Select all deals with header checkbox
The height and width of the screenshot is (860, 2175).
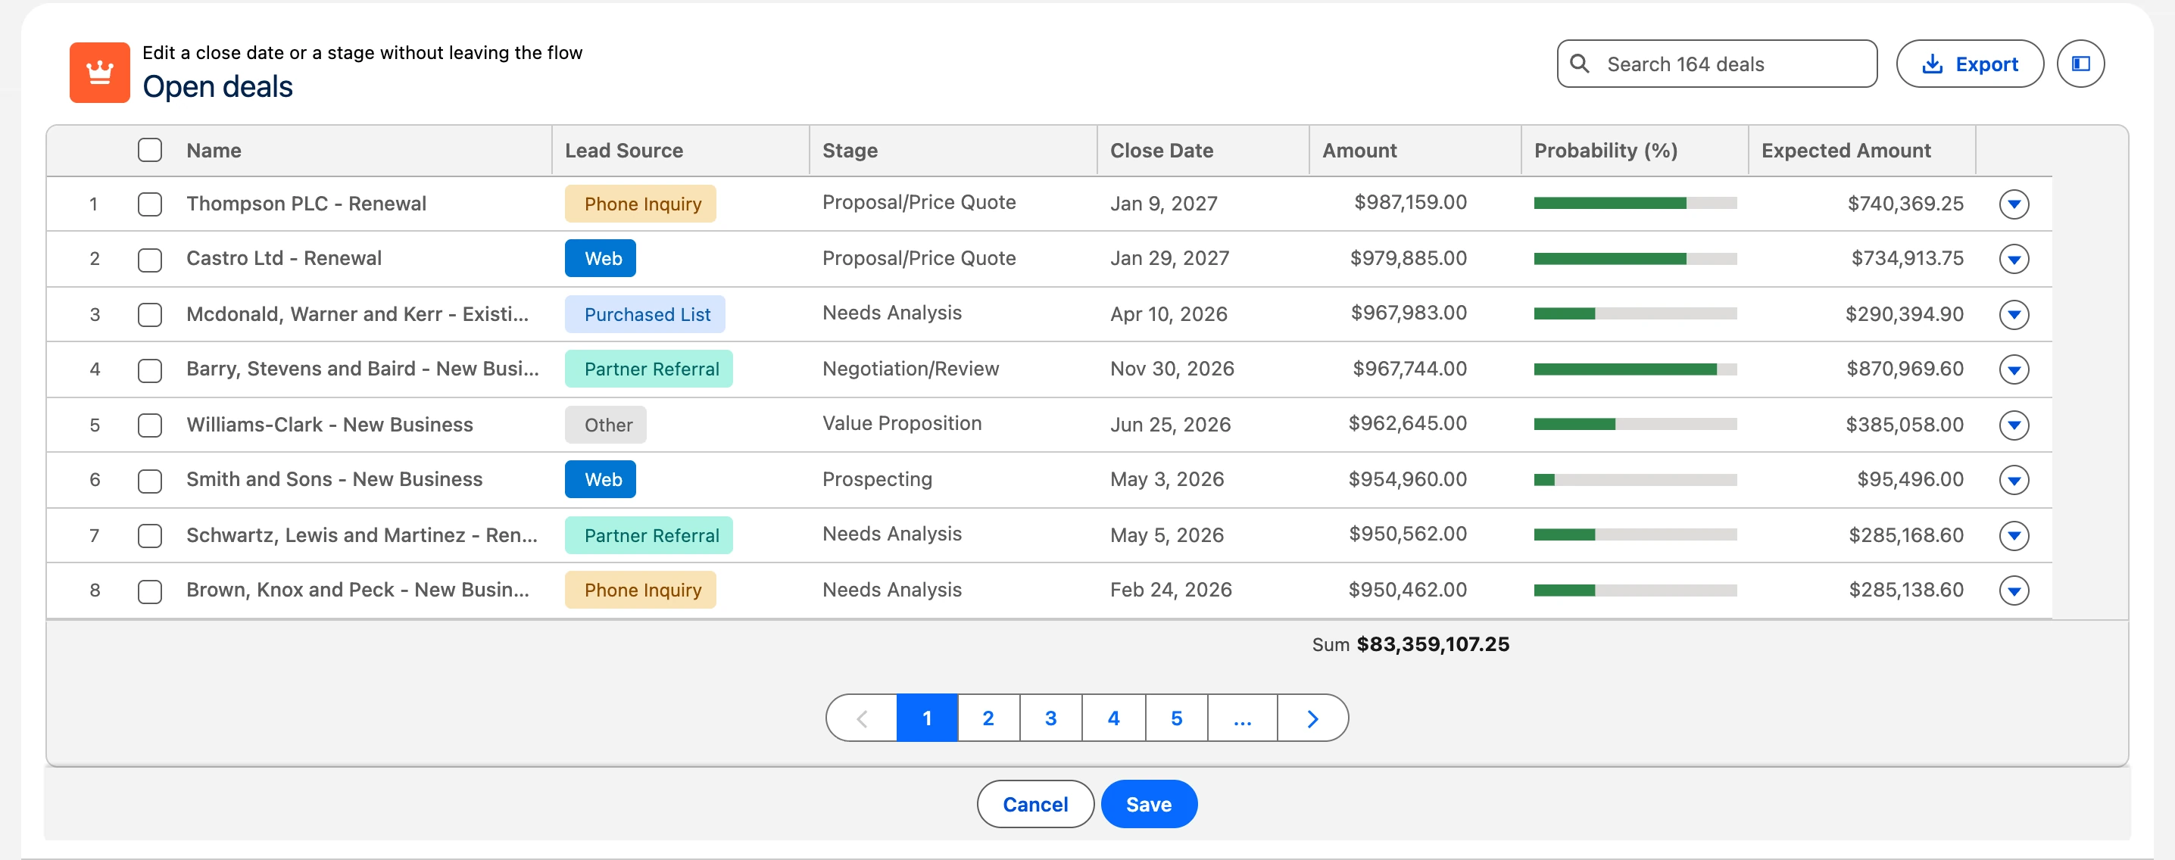click(149, 150)
